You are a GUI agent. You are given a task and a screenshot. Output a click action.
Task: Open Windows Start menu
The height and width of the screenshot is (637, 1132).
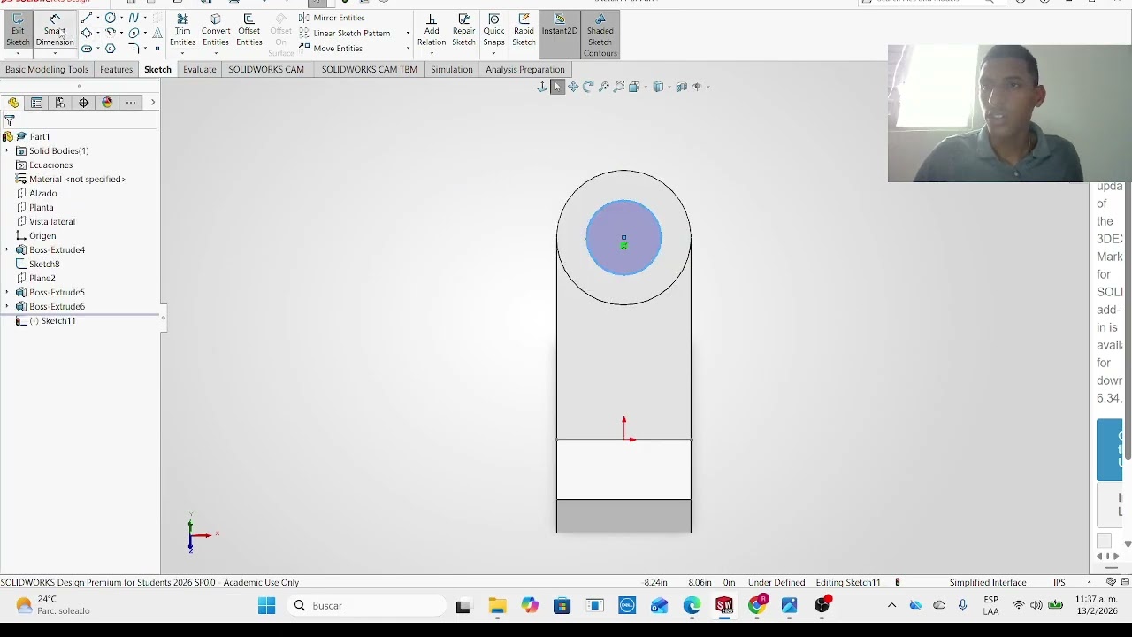[x=266, y=606]
